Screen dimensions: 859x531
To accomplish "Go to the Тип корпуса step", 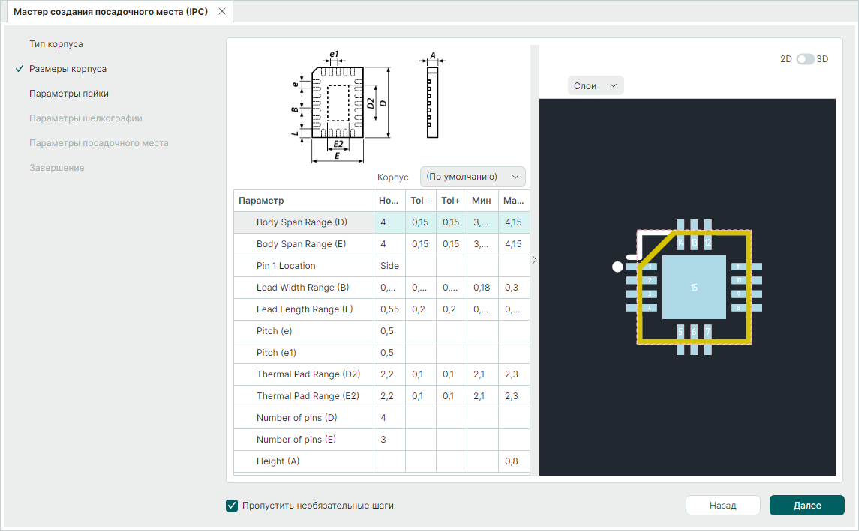I will 56,44.
